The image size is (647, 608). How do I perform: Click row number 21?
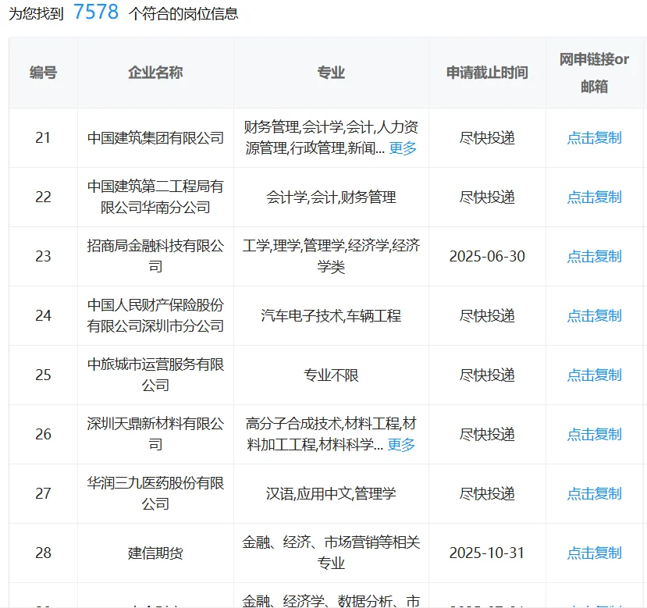pos(44,138)
